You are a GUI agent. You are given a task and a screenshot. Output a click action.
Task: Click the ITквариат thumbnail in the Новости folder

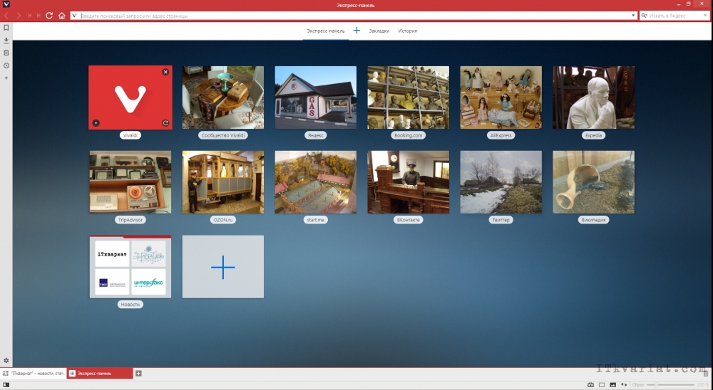coord(113,254)
